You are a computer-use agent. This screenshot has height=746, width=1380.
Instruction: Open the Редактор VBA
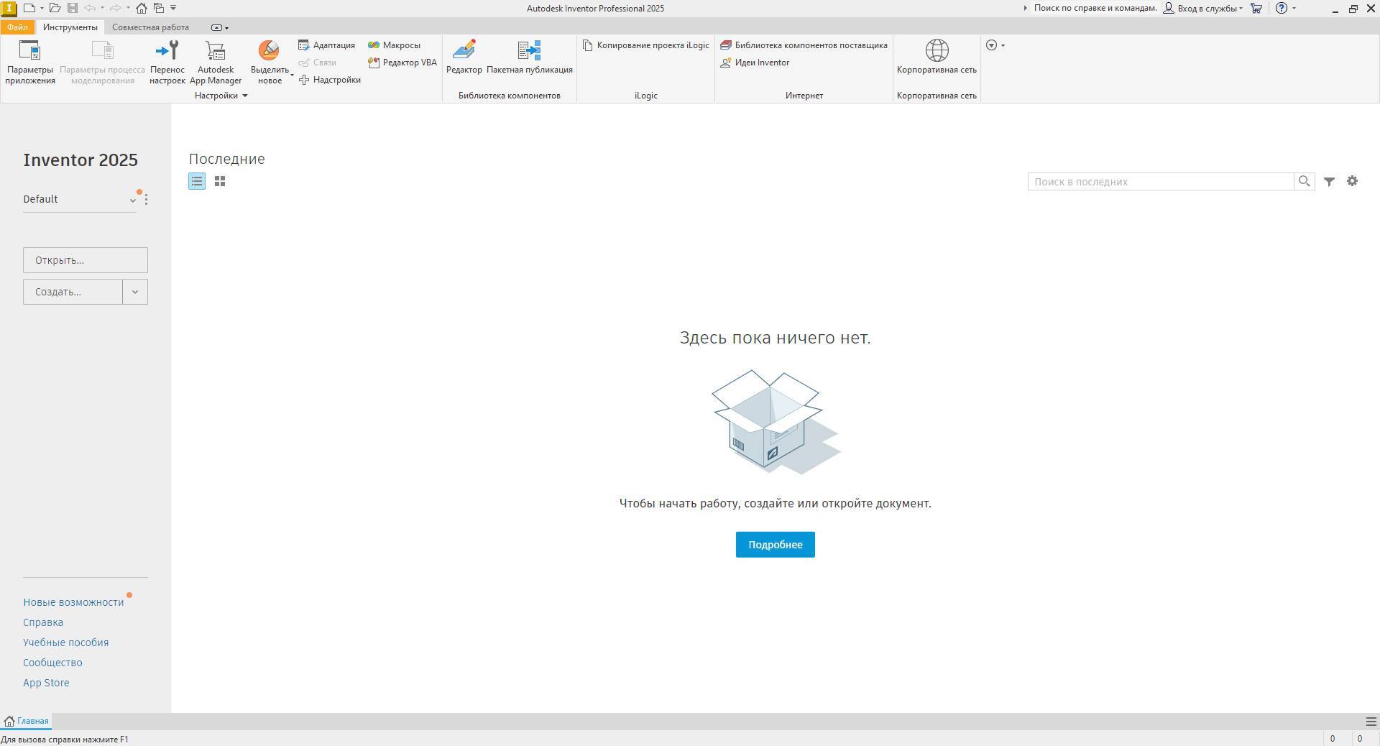402,63
